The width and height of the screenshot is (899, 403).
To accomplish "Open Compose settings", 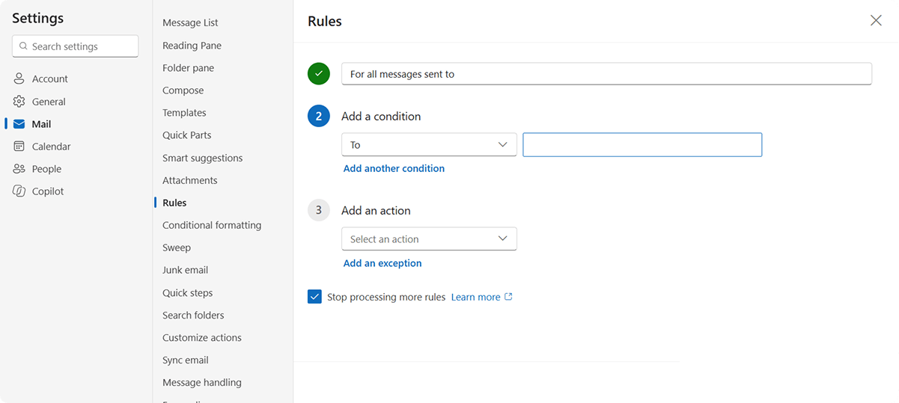I will coord(183,90).
